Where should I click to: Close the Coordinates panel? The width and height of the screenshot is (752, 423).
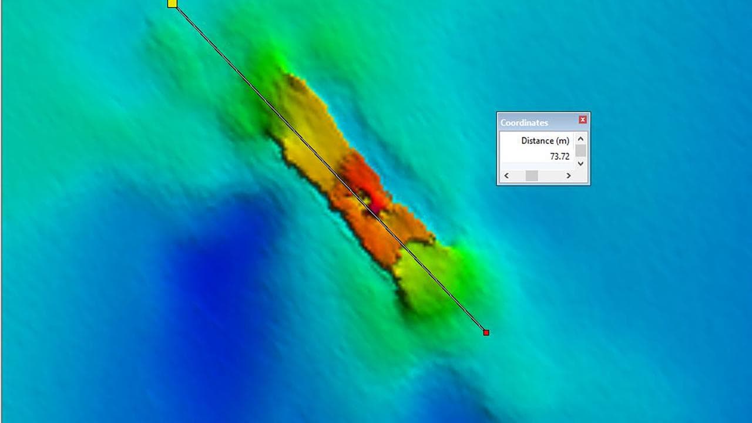click(x=582, y=120)
